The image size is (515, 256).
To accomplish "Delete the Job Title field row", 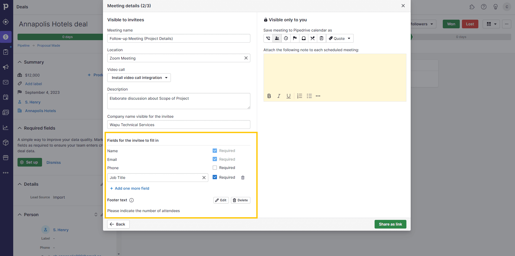I will click(x=243, y=178).
